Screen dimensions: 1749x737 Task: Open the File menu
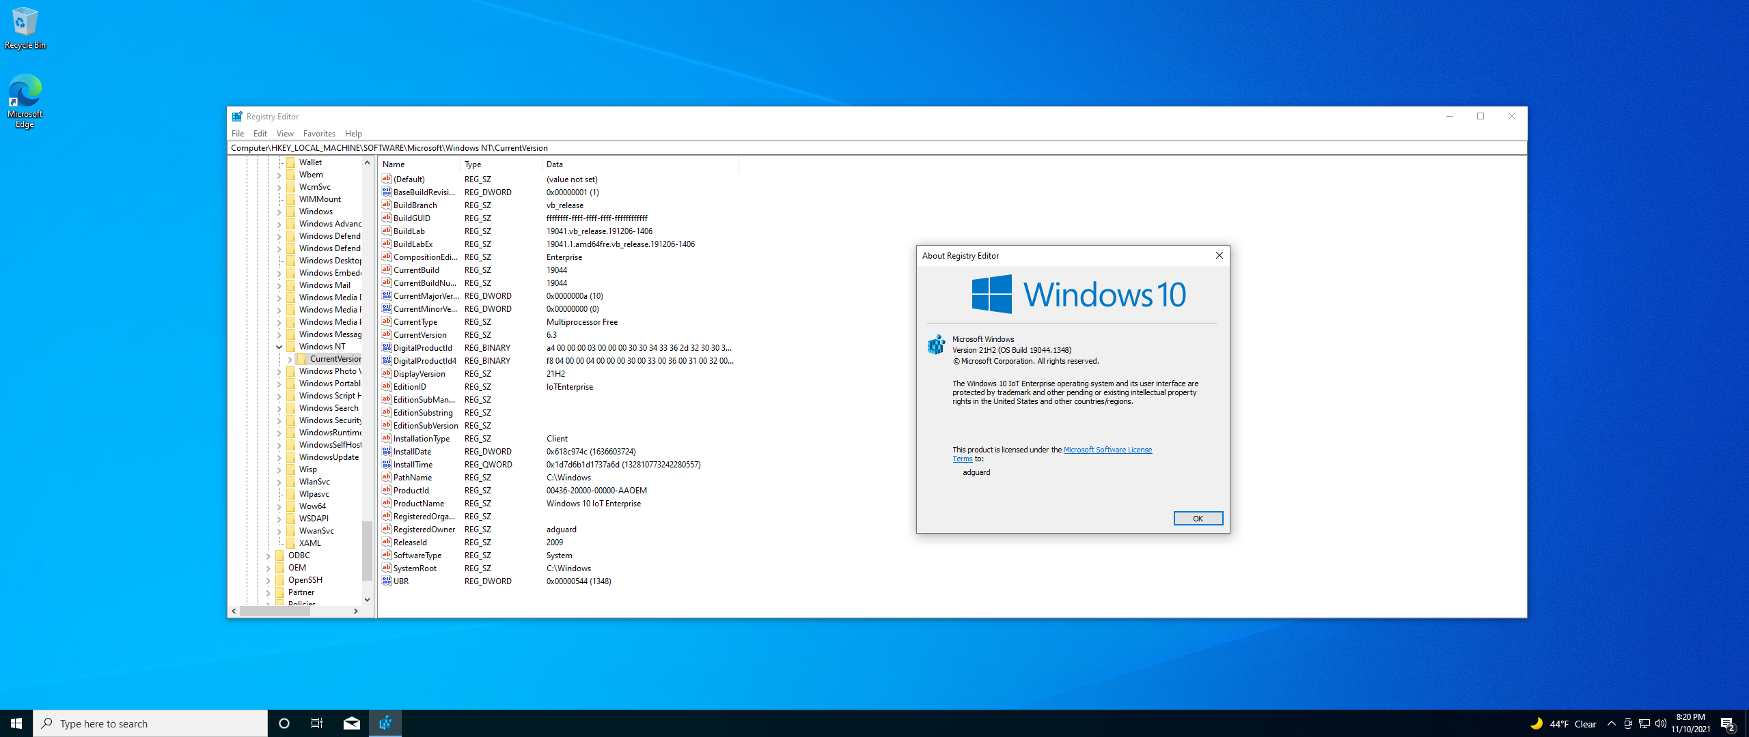click(x=238, y=134)
